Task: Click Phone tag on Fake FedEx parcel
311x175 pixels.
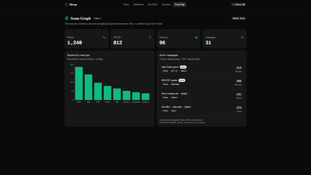Action: [x=165, y=71]
